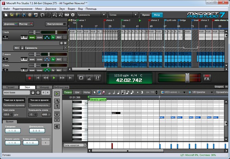
Task: Click the record button in transport bar
Action: pyautogui.click(x=29, y=77)
